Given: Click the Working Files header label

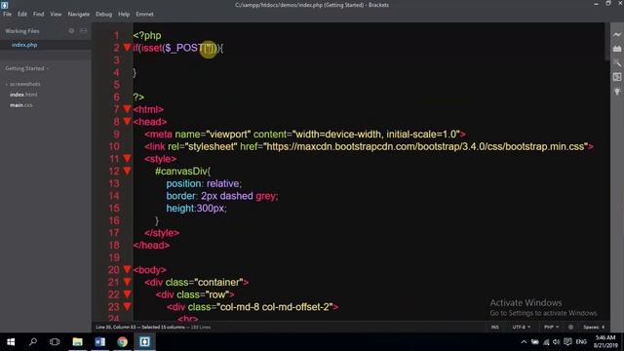Looking at the screenshot, I should 22,30.
